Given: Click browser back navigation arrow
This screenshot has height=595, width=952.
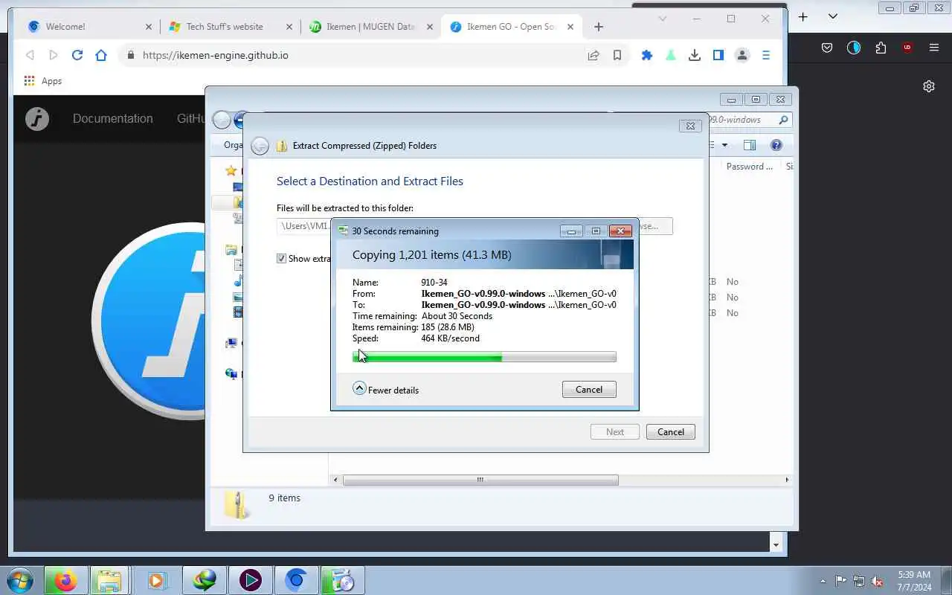Looking at the screenshot, I should tap(30, 55).
